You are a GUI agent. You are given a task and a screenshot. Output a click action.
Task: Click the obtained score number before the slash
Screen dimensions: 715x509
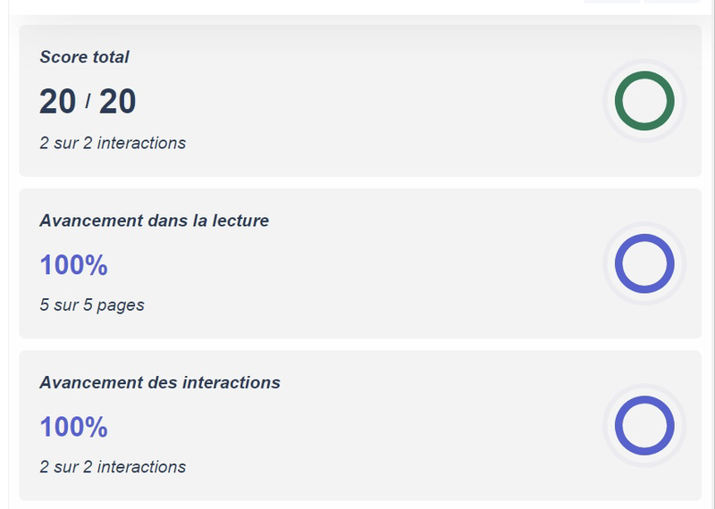[x=58, y=102]
